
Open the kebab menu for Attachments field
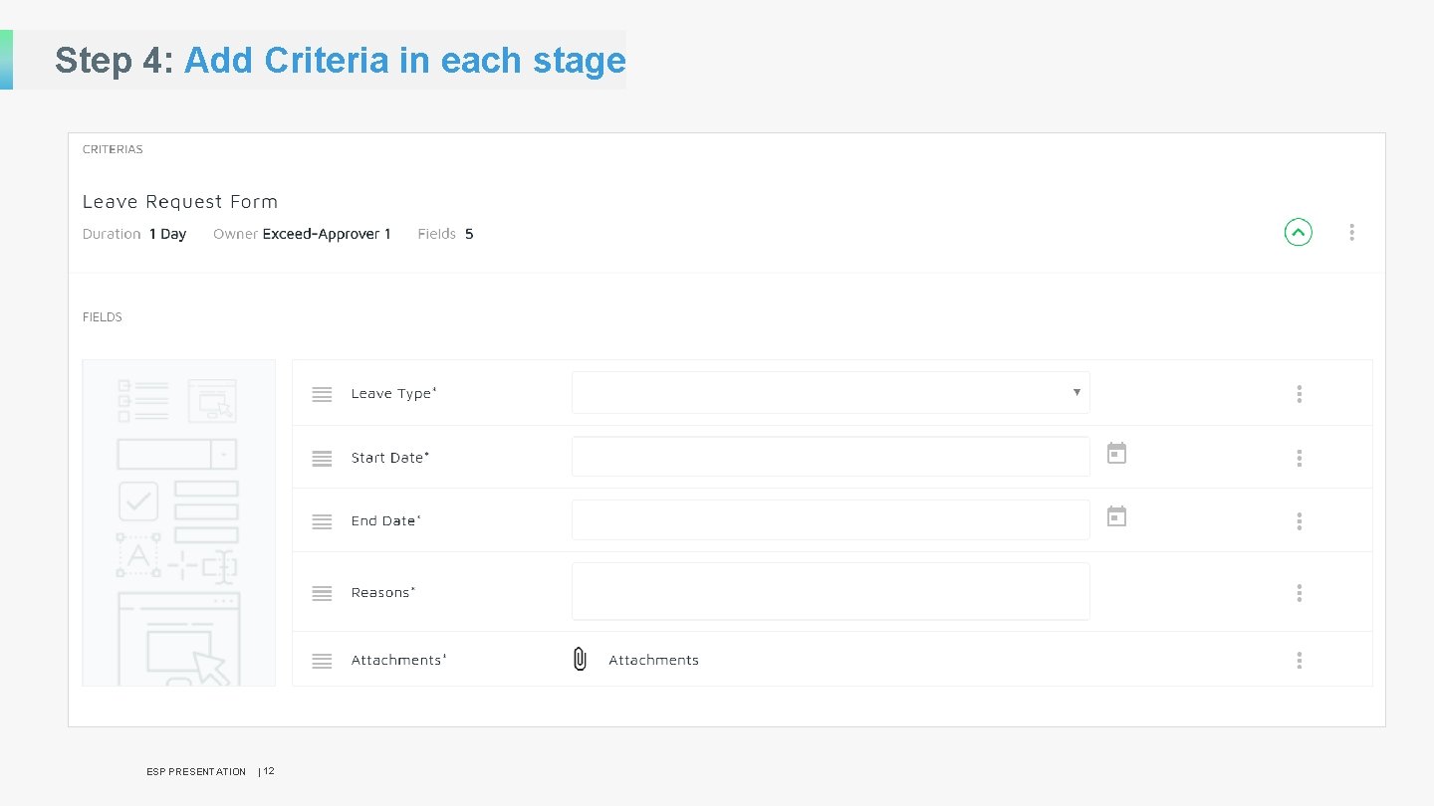[x=1300, y=660]
